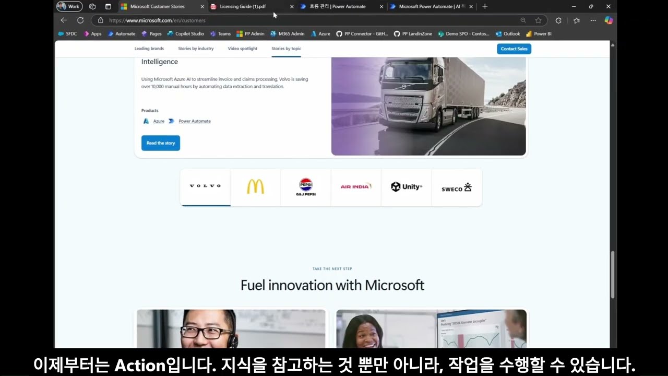Viewport: 668px width, 376px height.
Task: Select the Unity logo tab
Action: tap(407, 187)
